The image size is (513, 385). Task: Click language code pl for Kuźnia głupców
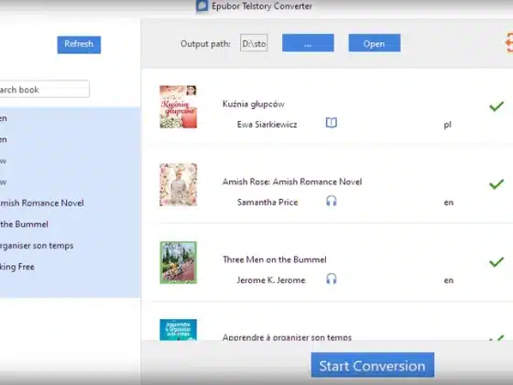(448, 125)
